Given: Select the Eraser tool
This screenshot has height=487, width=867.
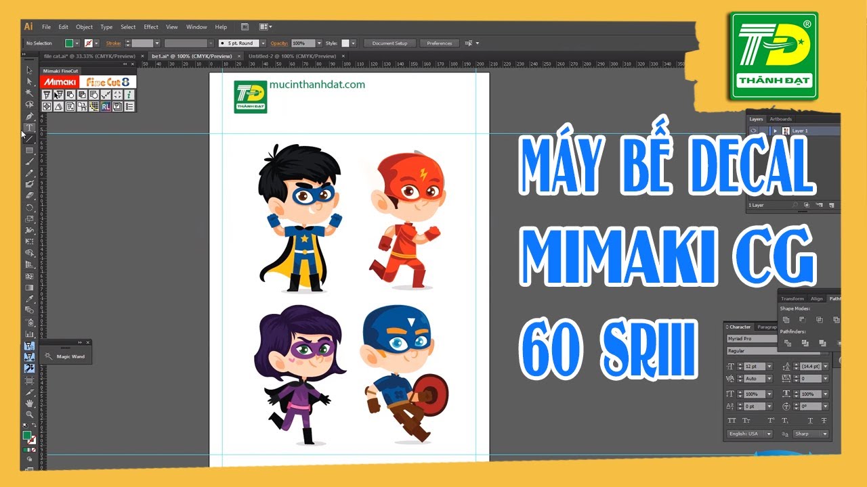Looking at the screenshot, I should 29,195.
